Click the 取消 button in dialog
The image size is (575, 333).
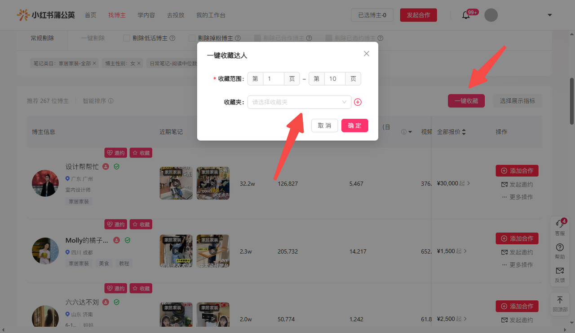tap(324, 125)
